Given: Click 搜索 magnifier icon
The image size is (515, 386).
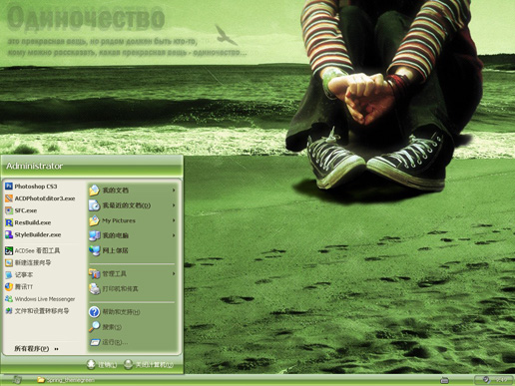Looking at the screenshot, I should pyautogui.click(x=94, y=327).
